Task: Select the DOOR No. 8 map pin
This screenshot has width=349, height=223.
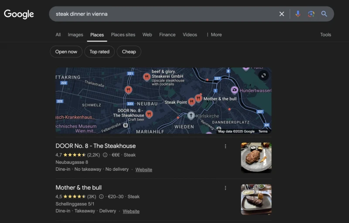Action: [x=149, y=115]
